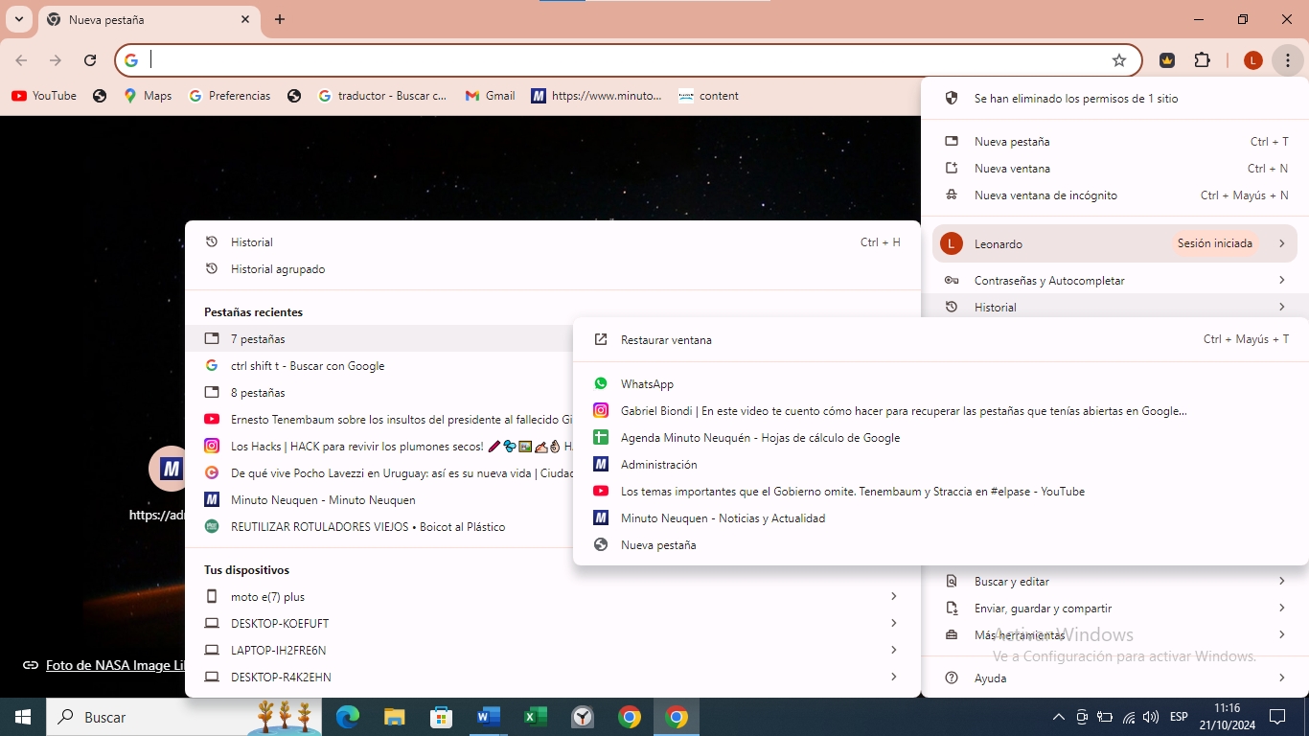Click the WhatsApp icon in the restore list
The image size is (1309, 736).
pos(601,384)
